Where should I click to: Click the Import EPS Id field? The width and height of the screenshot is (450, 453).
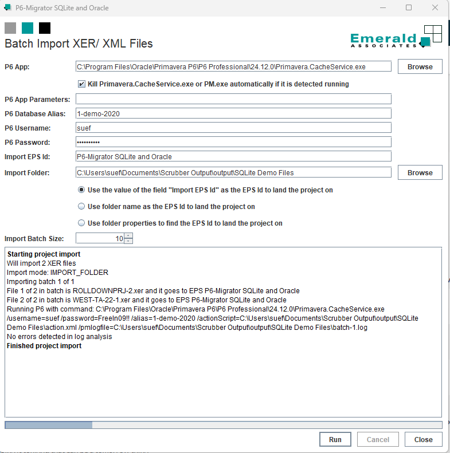(233, 156)
